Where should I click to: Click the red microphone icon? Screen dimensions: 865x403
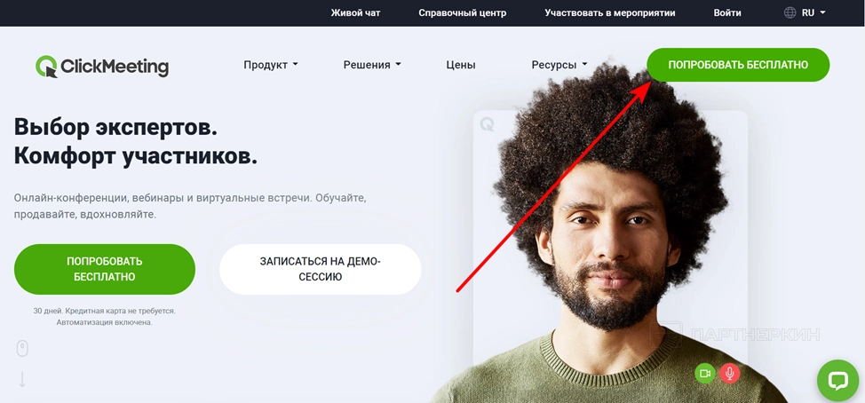(729, 374)
